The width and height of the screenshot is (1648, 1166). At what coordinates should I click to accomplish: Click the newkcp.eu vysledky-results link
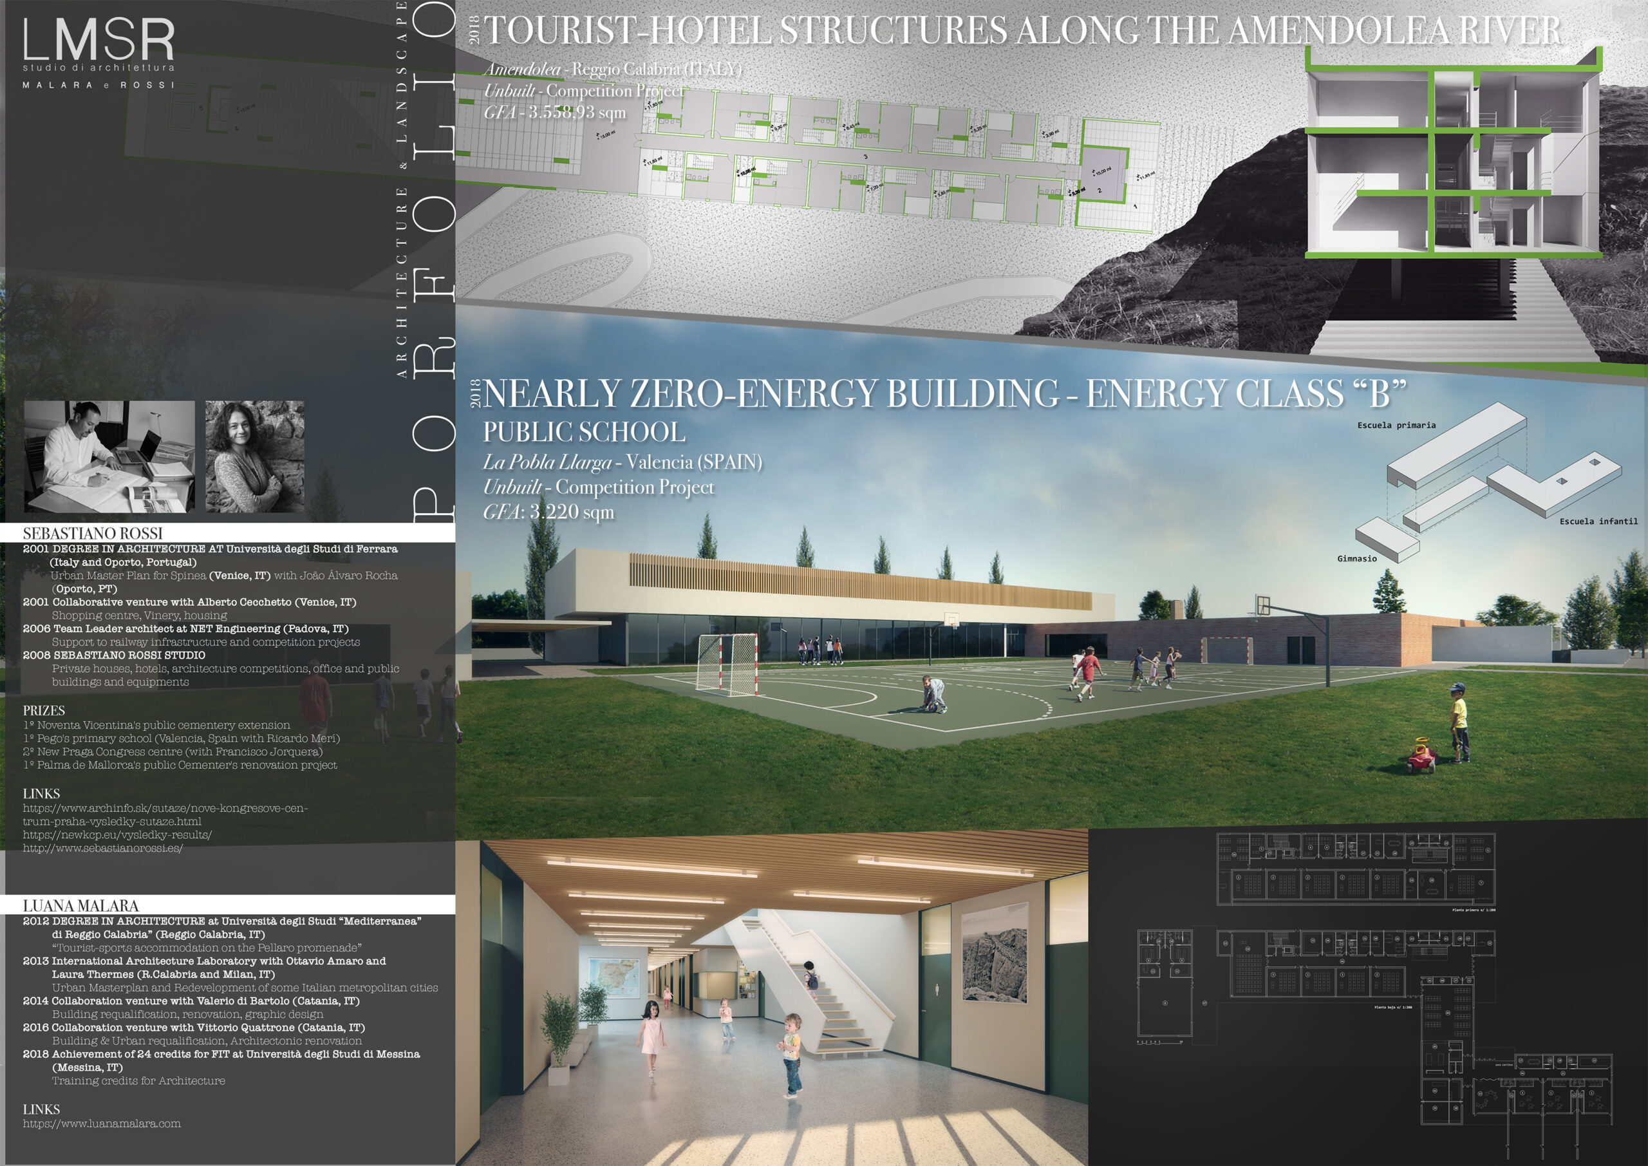(x=117, y=835)
